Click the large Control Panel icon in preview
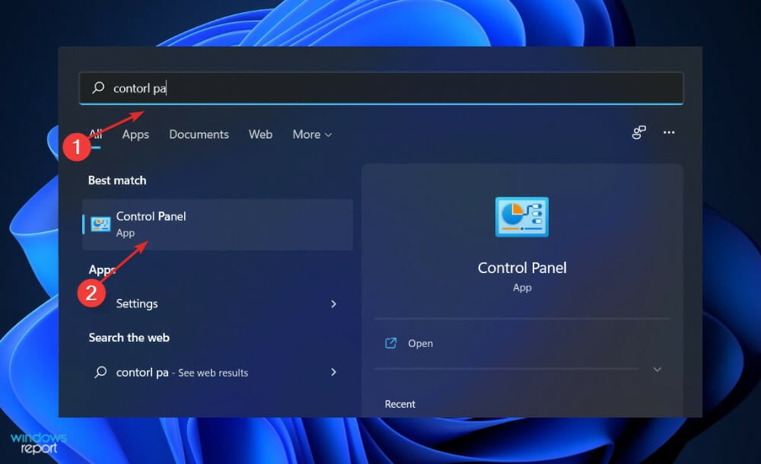This screenshot has width=761, height=464. coord(522,217)
